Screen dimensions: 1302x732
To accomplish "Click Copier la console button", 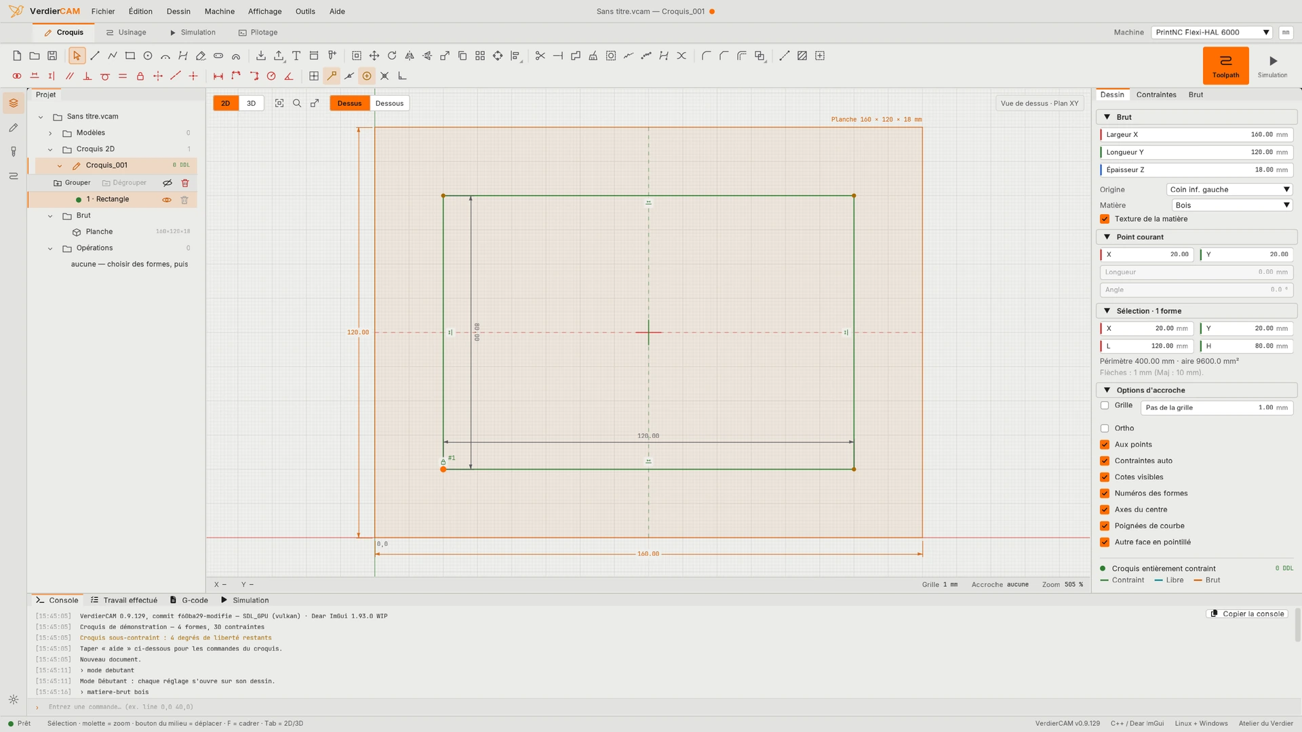I will pos(1247,614).
